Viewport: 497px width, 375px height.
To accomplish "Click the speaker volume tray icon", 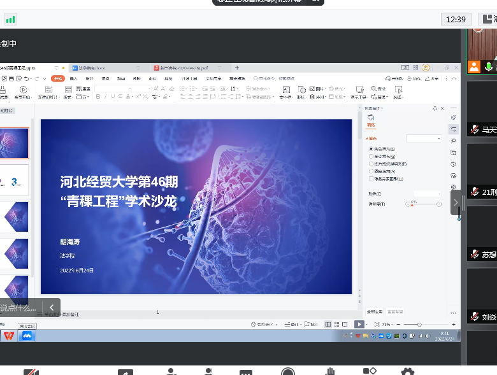I will click(428, 336).
